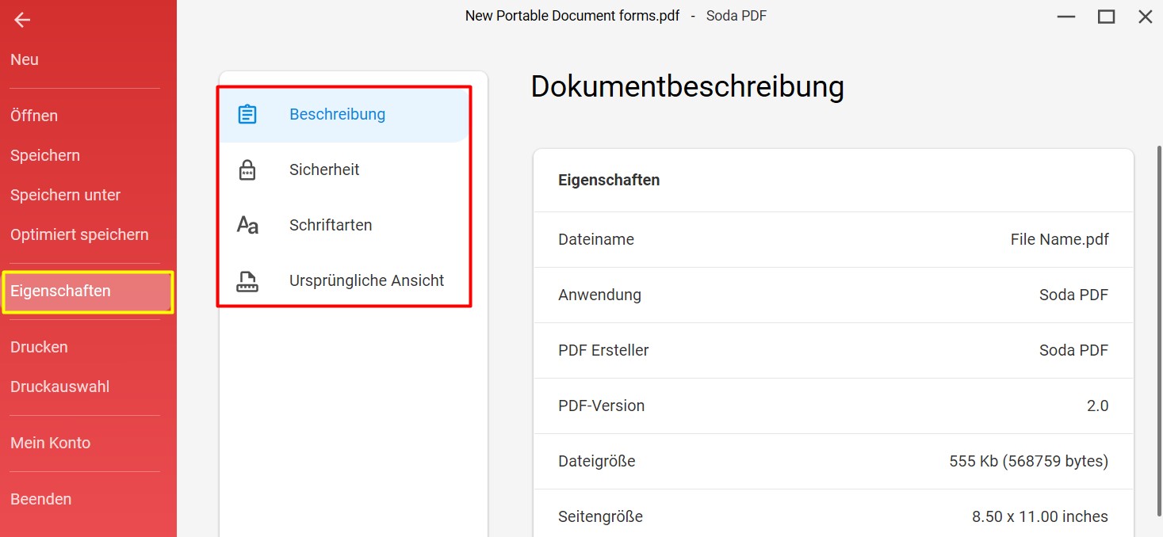Open Mein Konto
Viewport: 1163px width, 537px height.
point(50,443)
